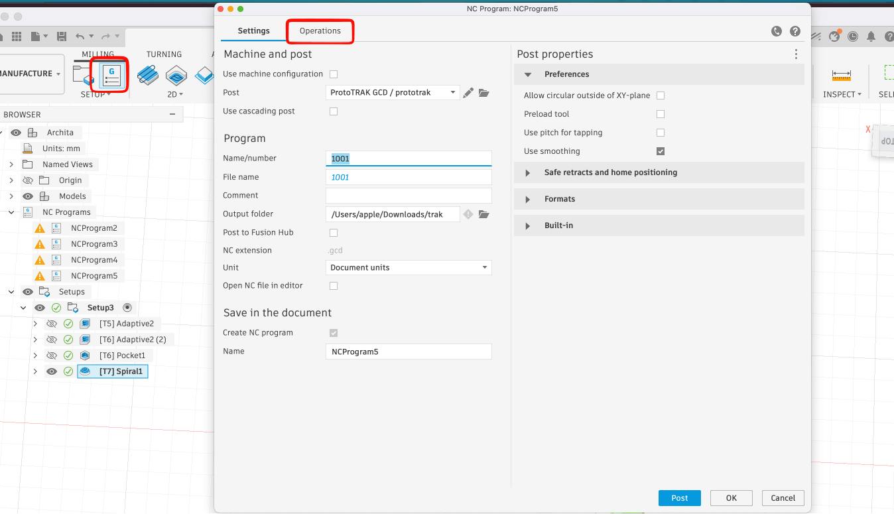Collapse the Preferences section
This screenshot has width=894, height=514.
tap(528, 75)
